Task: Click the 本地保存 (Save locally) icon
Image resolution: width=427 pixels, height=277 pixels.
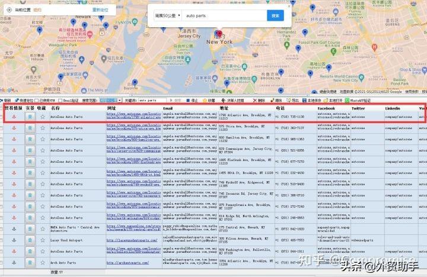Action: (304, 101)
